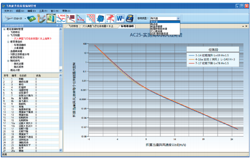The image size is (251, 159).
Task: Click the task list scrollbar down arrow
Action: point(61,150)
